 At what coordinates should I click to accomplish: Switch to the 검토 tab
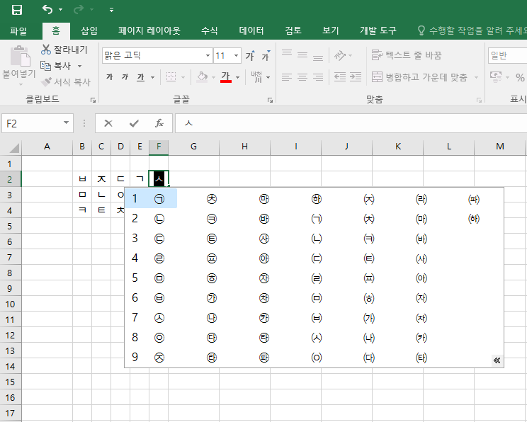[293, 31]
